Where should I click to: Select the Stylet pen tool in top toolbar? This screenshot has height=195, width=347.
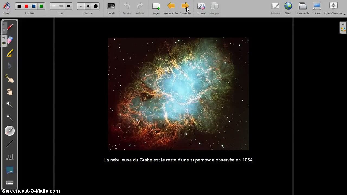tap(6, 8)
